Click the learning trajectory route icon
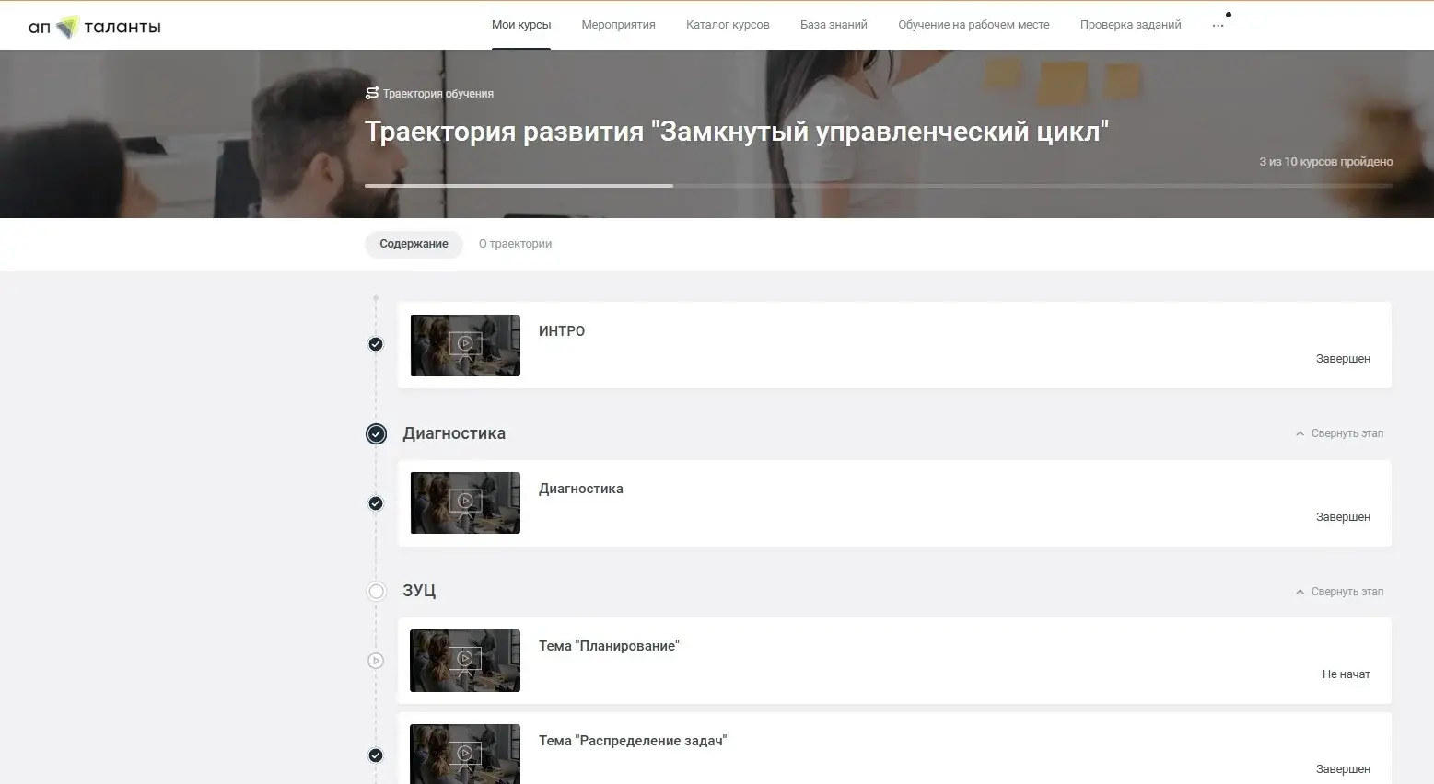The width and height of the screenshot is (1434, 784). click(x=372, y=93)
